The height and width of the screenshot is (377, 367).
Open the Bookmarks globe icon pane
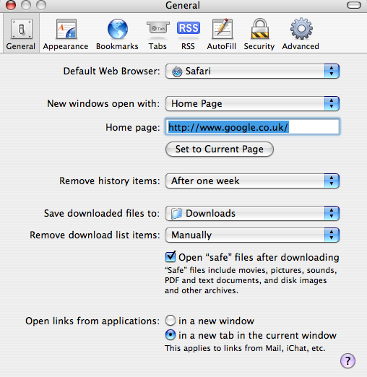click(x=117, y=34)
